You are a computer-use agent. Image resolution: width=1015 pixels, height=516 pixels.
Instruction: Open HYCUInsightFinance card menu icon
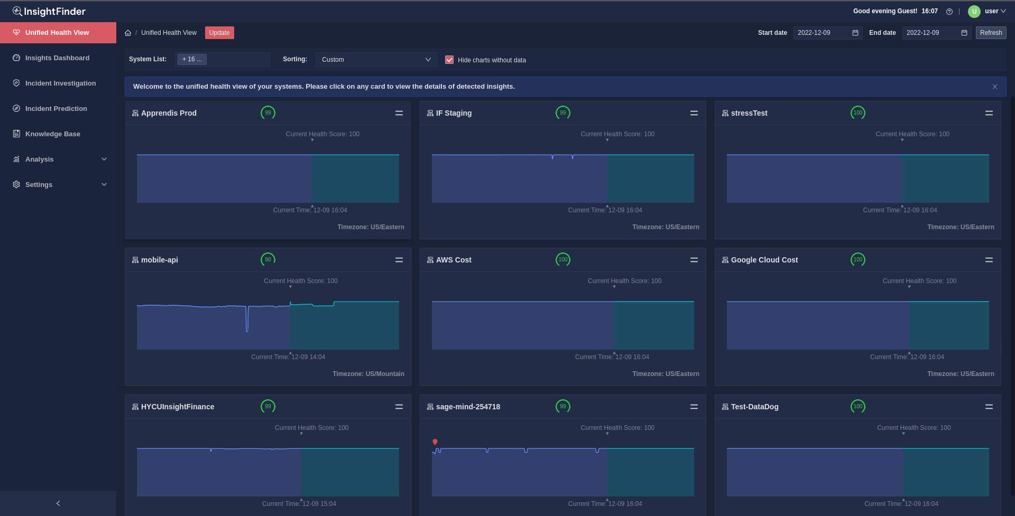point(399,407)
